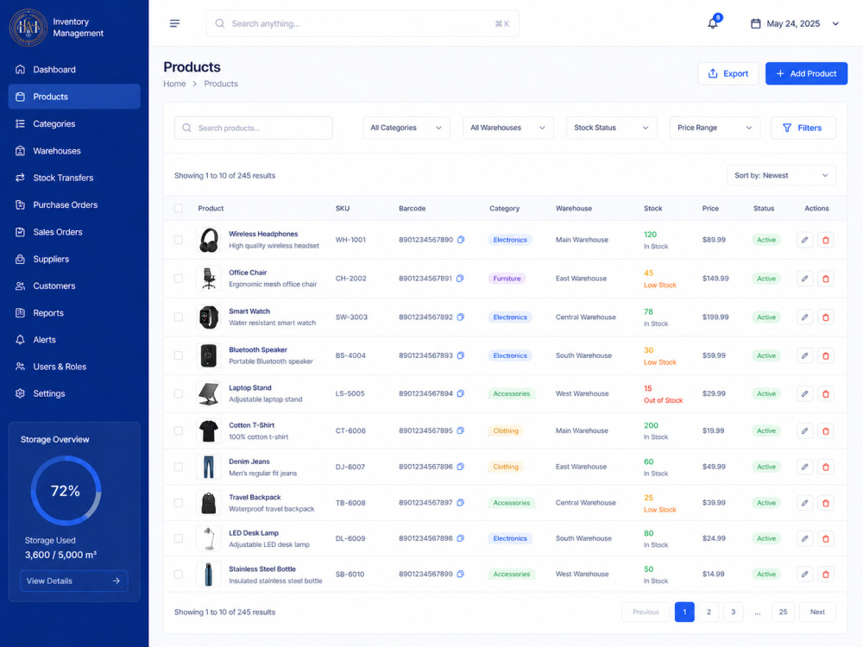The image size is (863, 647).
Task: Open Settings in sidebar
Action: (74, 393)
